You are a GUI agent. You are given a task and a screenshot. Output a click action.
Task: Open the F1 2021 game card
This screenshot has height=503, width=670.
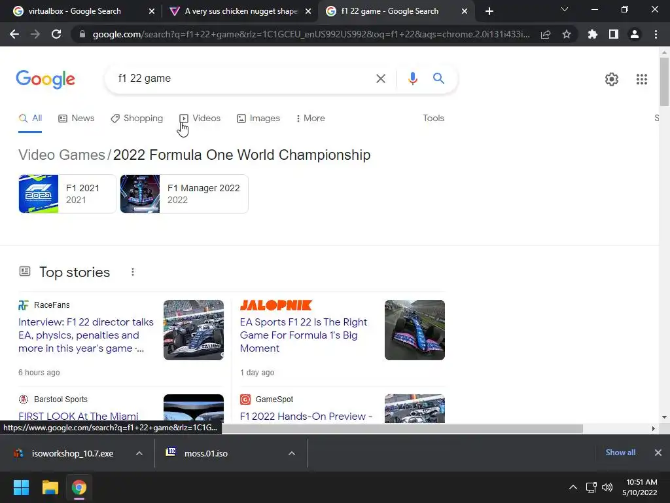pos(67,194)
